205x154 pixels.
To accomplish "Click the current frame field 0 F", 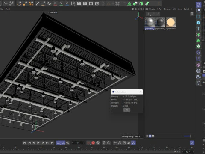I will click(x=78, y=143).
